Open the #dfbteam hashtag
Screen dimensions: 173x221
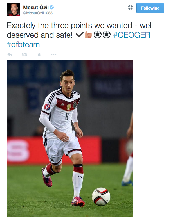[x=23, y=45]
